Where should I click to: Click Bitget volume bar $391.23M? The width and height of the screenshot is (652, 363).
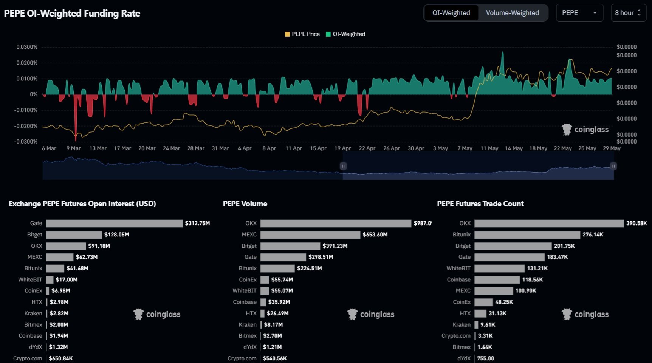click(290, 246)
